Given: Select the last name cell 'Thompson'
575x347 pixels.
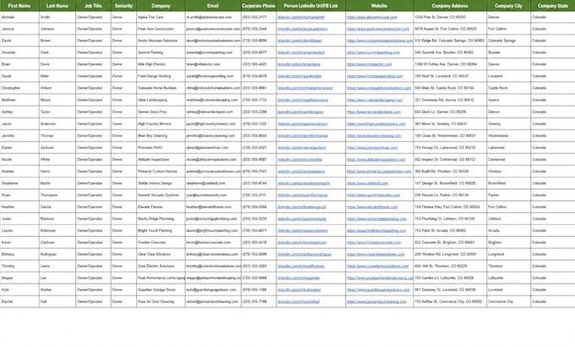Looking at the screenshot, I should click(57, 196).
